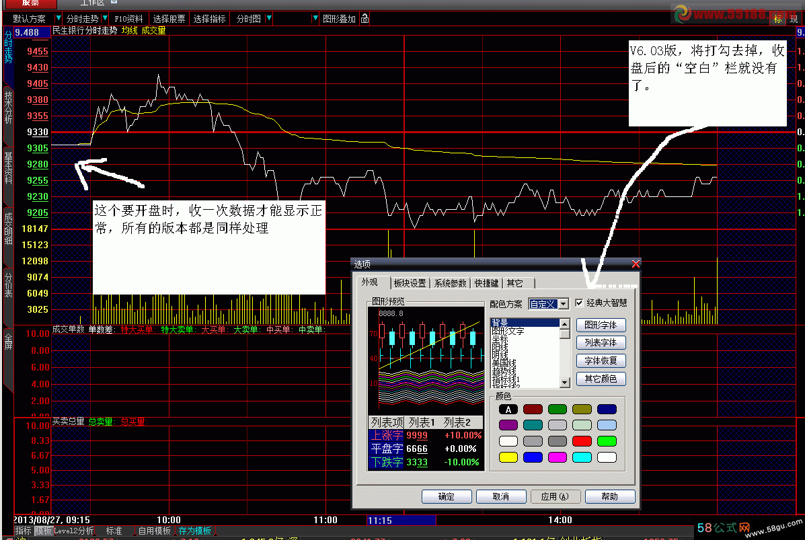Viewport: 805px width, 540px height.
Task: Click 选择股票 in the toolbar
Action: [x=169, y=19]
